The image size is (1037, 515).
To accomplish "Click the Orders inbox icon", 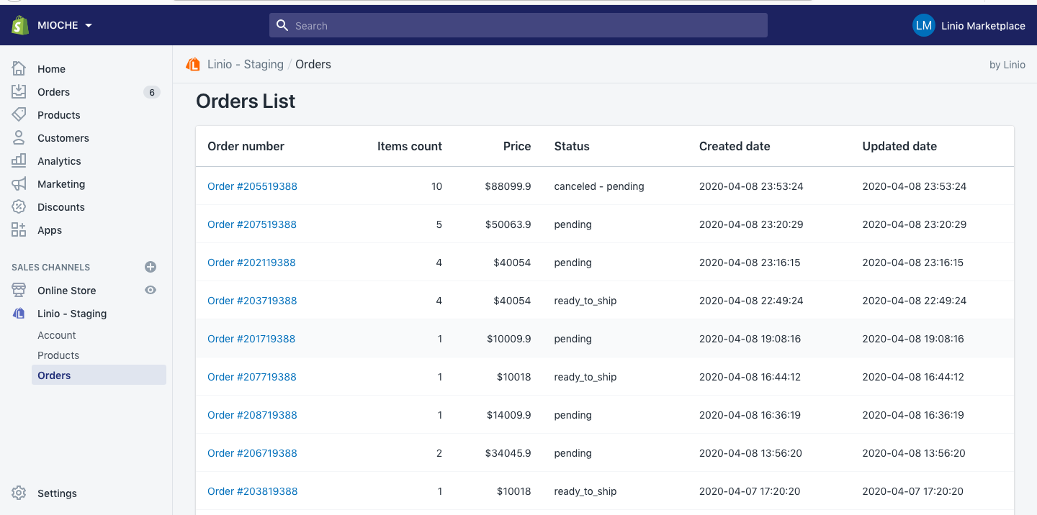I will coord(19,92).
